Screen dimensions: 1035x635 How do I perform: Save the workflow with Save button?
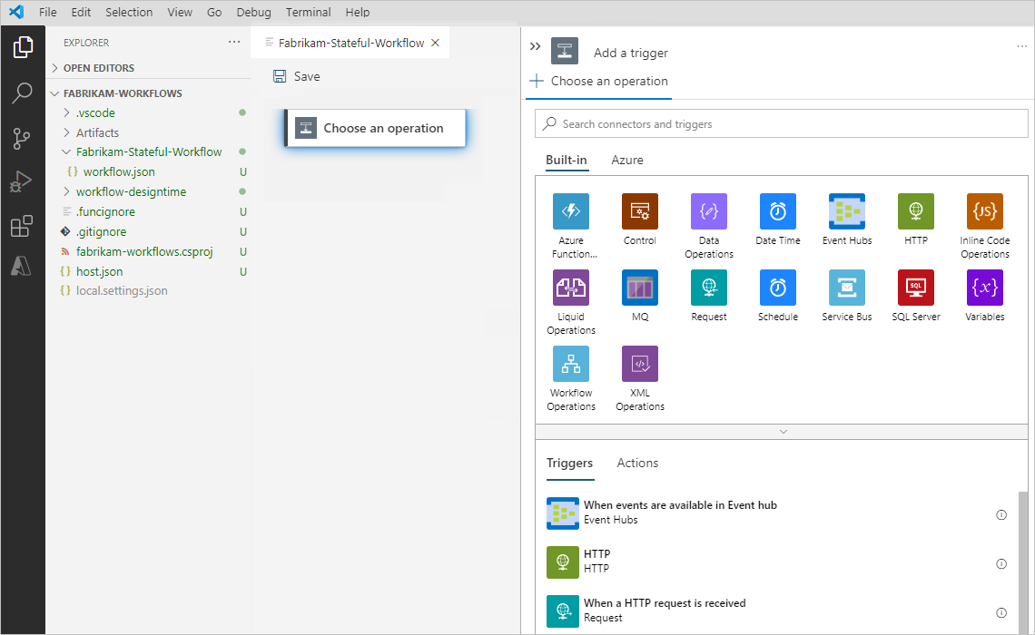pos(296,76)
